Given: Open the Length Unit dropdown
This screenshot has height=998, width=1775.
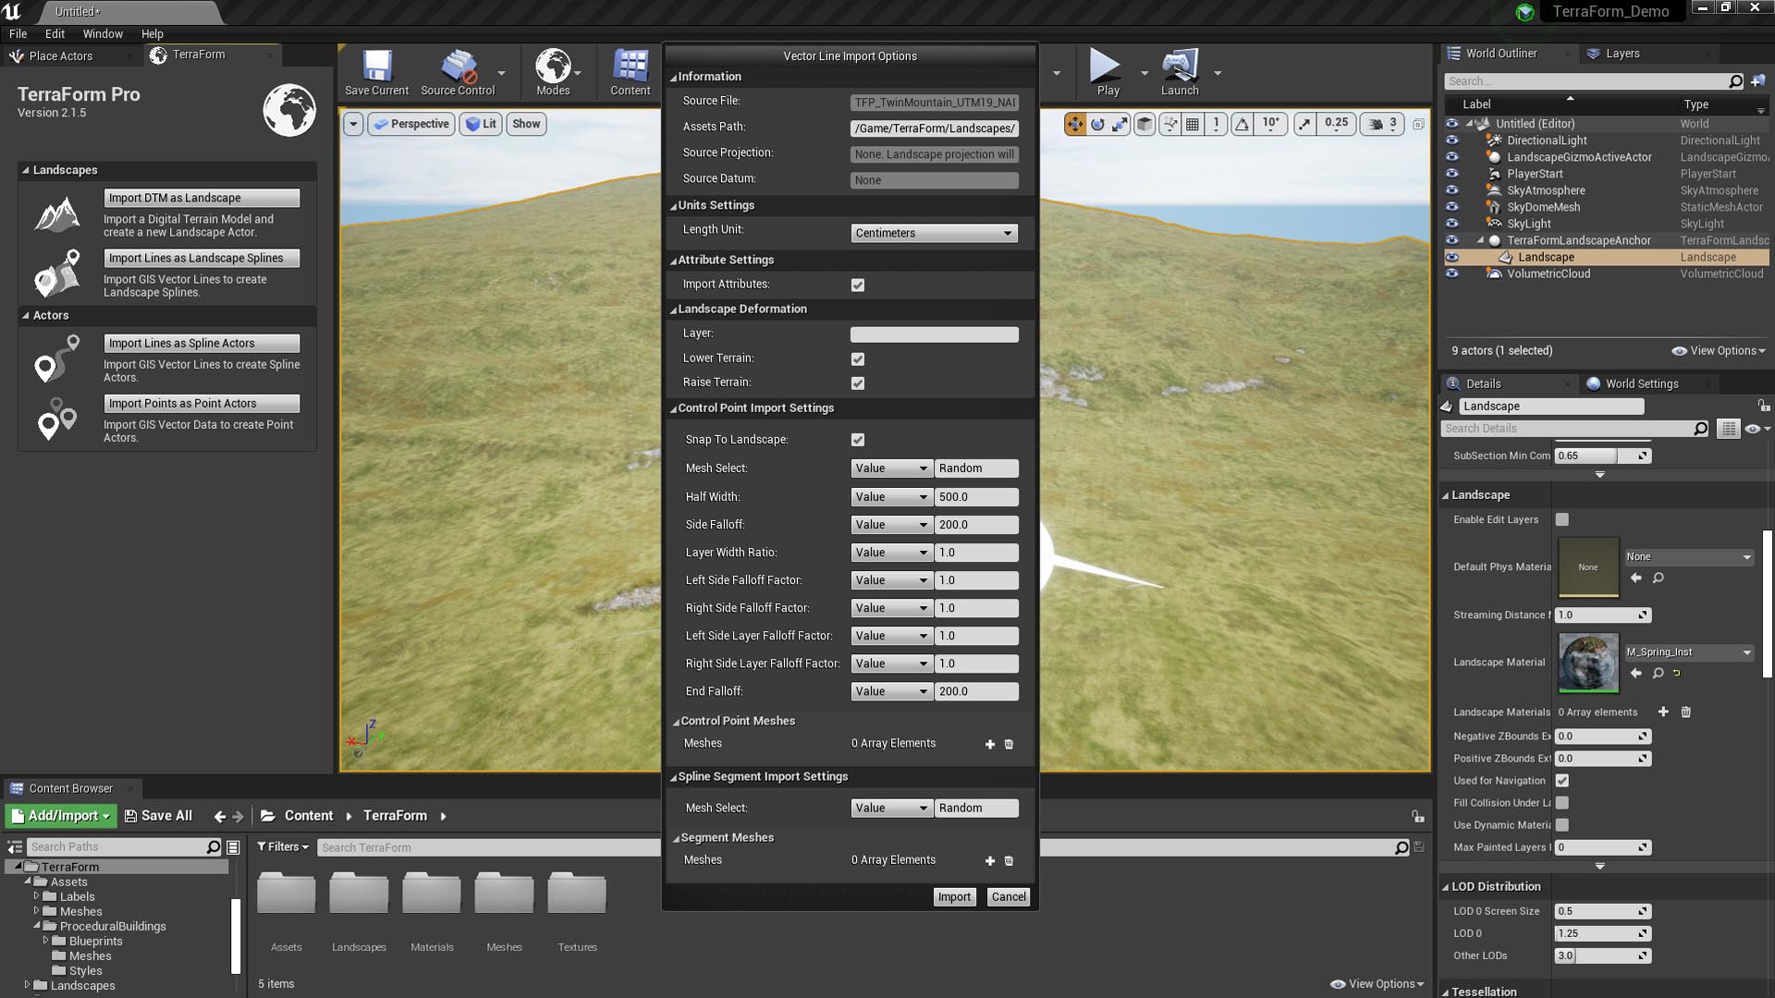Looking at the screenshot, I should click(x=934, y=233).
